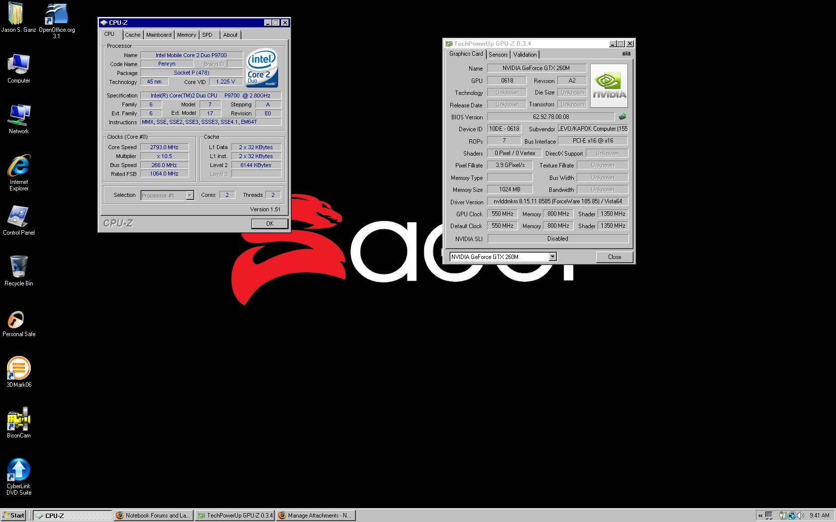Switch to TechPowerUp GPU-Z taskbar button
This screenshot has width=836, height=522.
pos(234,516)
